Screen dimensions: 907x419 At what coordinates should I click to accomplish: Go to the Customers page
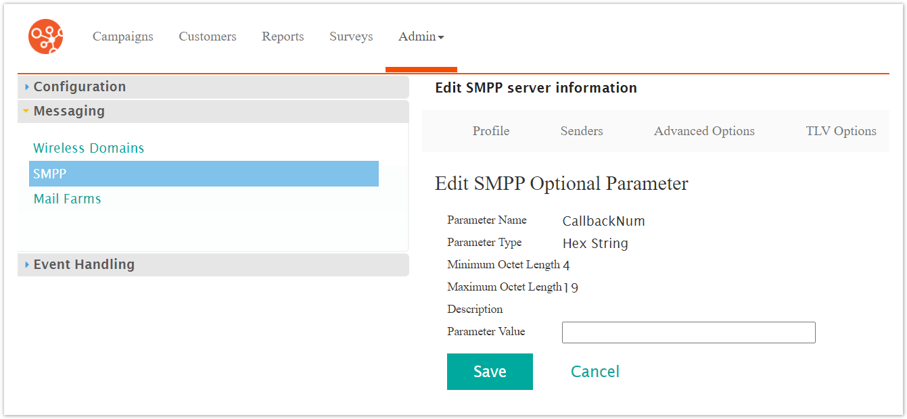coord(207,36)
